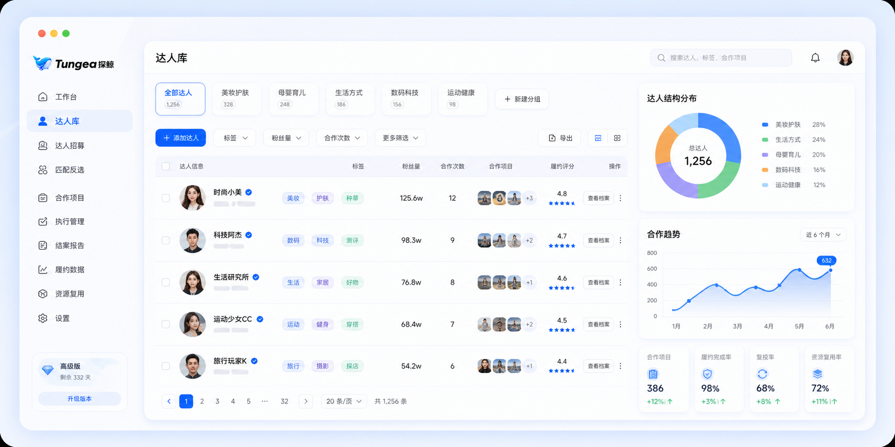895x447 pixels.
Task: Open 时尚小美 avatar thumbnail
Action: (x=193, y=198)
